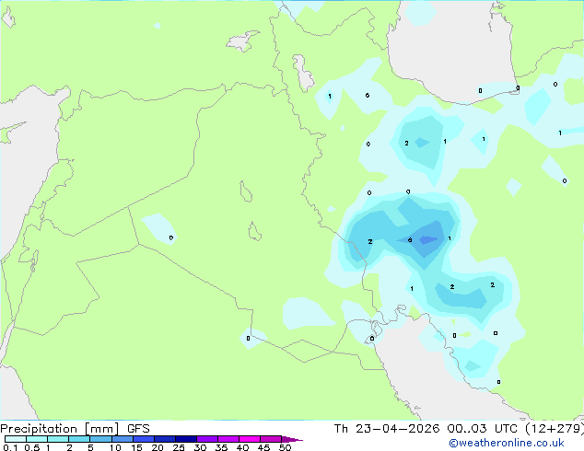Click the legend value label '0.1'
The image size is (584, 451).
[10, 447]
